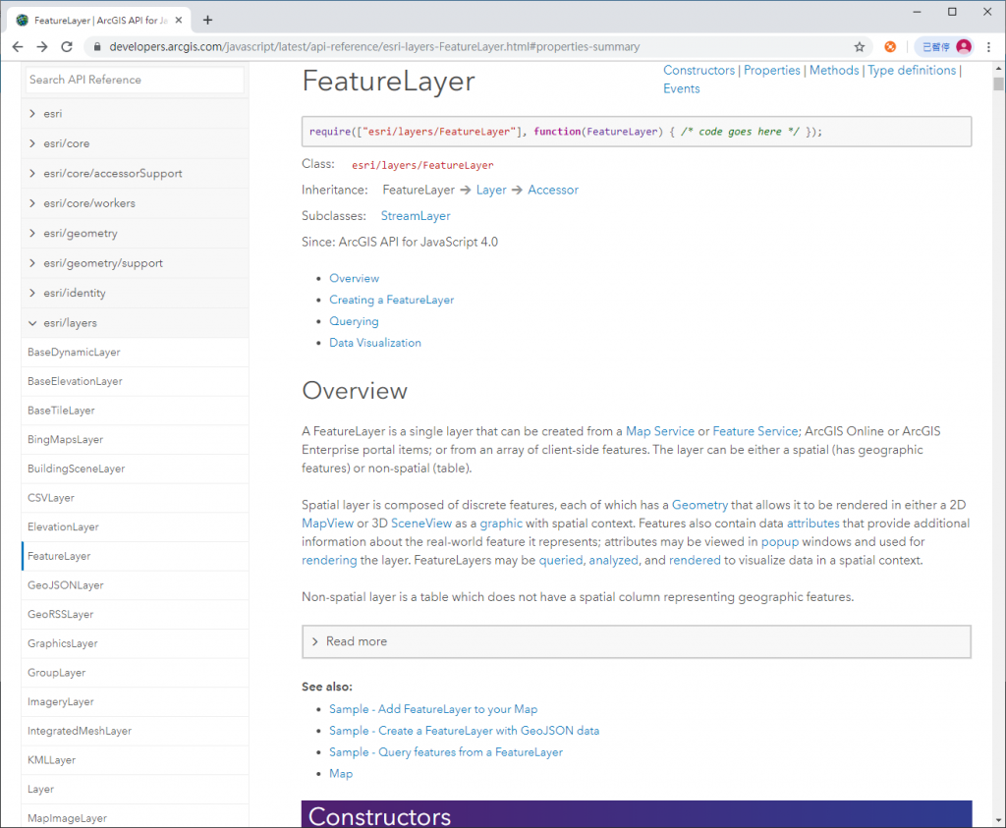Click the page scrollbar up arrow
Screen dimensions: 1006x828
coord(998,69)
